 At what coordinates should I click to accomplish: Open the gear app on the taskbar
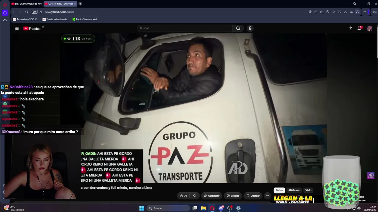[x=238, y=208]
